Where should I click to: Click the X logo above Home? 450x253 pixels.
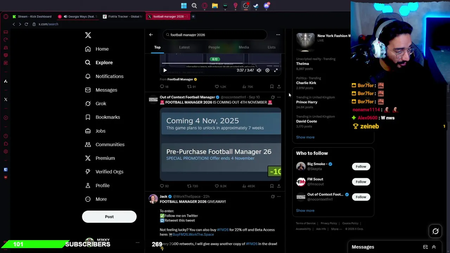[x=88, y=35]
